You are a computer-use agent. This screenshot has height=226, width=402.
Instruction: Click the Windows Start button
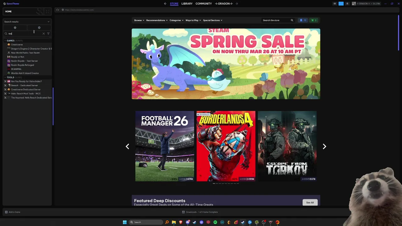click(125, 222)
